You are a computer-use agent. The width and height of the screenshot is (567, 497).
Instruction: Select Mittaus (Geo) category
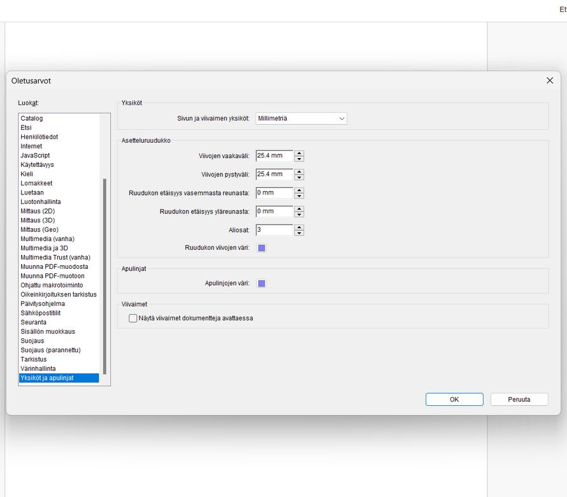tap(59, 229)
